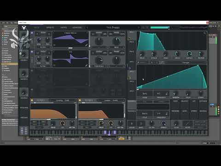Click the Init Preset name
The image size is (221, 166).
pyautogui.click(x=113, y=28)
